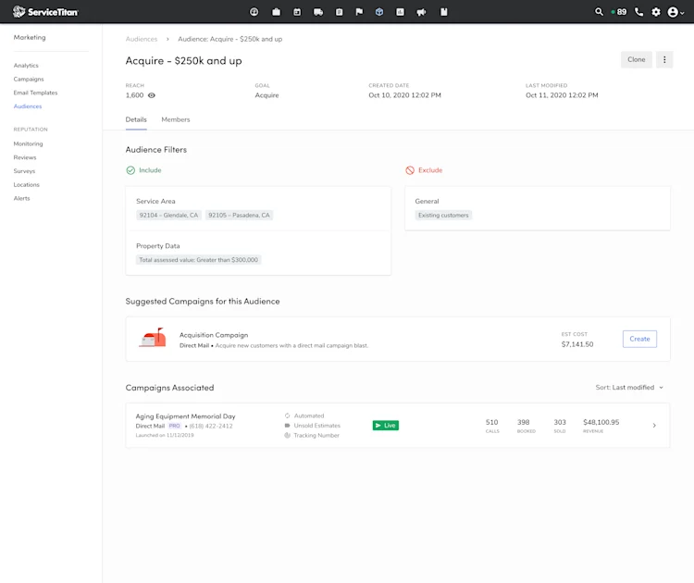The height and width of the screenshot is (583, 694).
Task: Toggle the reach eye icon
Action: point(152,95)
